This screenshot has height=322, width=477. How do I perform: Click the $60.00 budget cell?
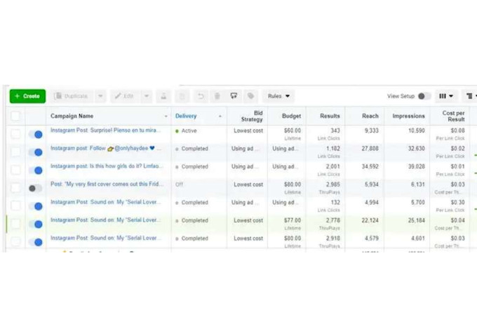[293, 130]
